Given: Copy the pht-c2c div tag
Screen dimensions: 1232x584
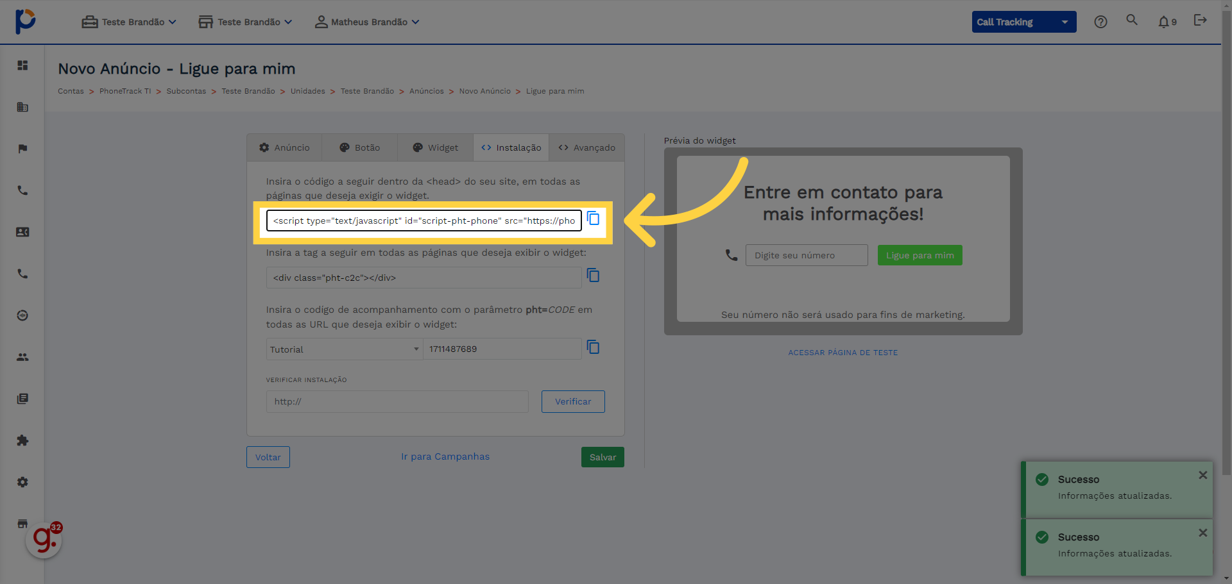Looking at the screenshot, I should click(594, 276).
